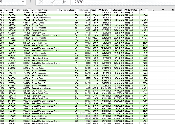175x124 pixels.
Task: Select Order Date cell 4/21/2019
Action: point(105,63)
